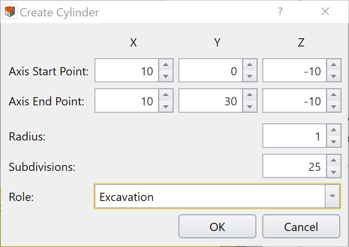Open the Role dropdown showing Excavation

coord(195,197)
